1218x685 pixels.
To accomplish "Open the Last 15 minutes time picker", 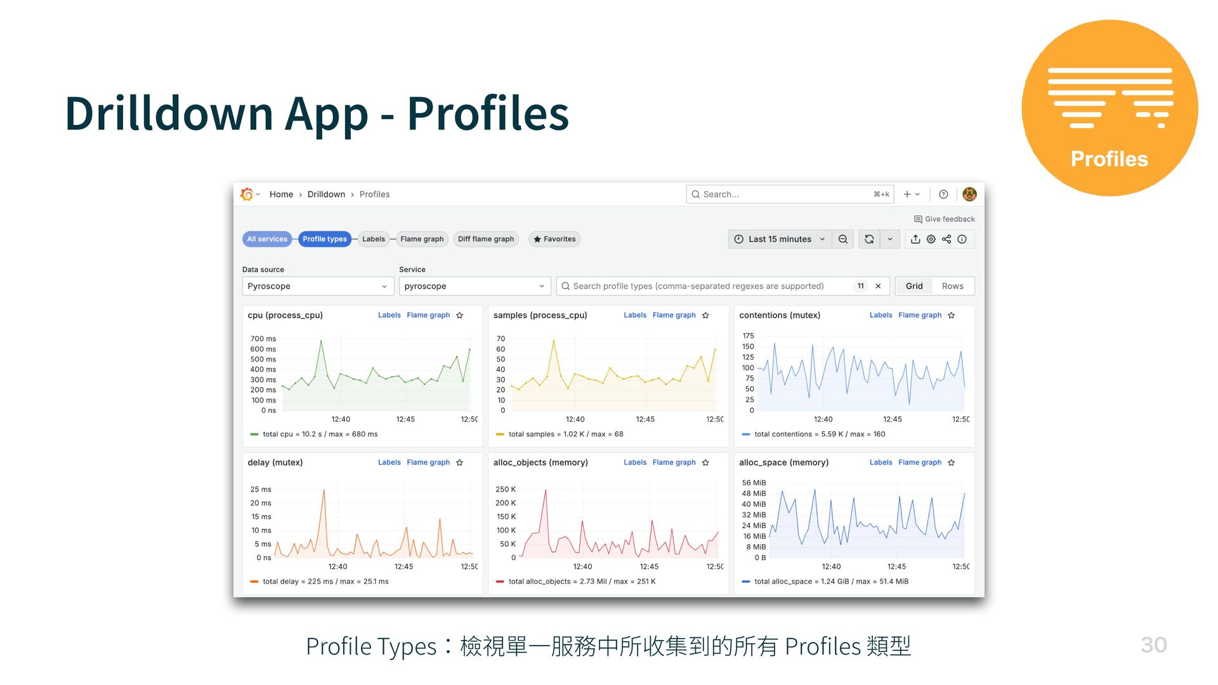I will coord(780,239).
